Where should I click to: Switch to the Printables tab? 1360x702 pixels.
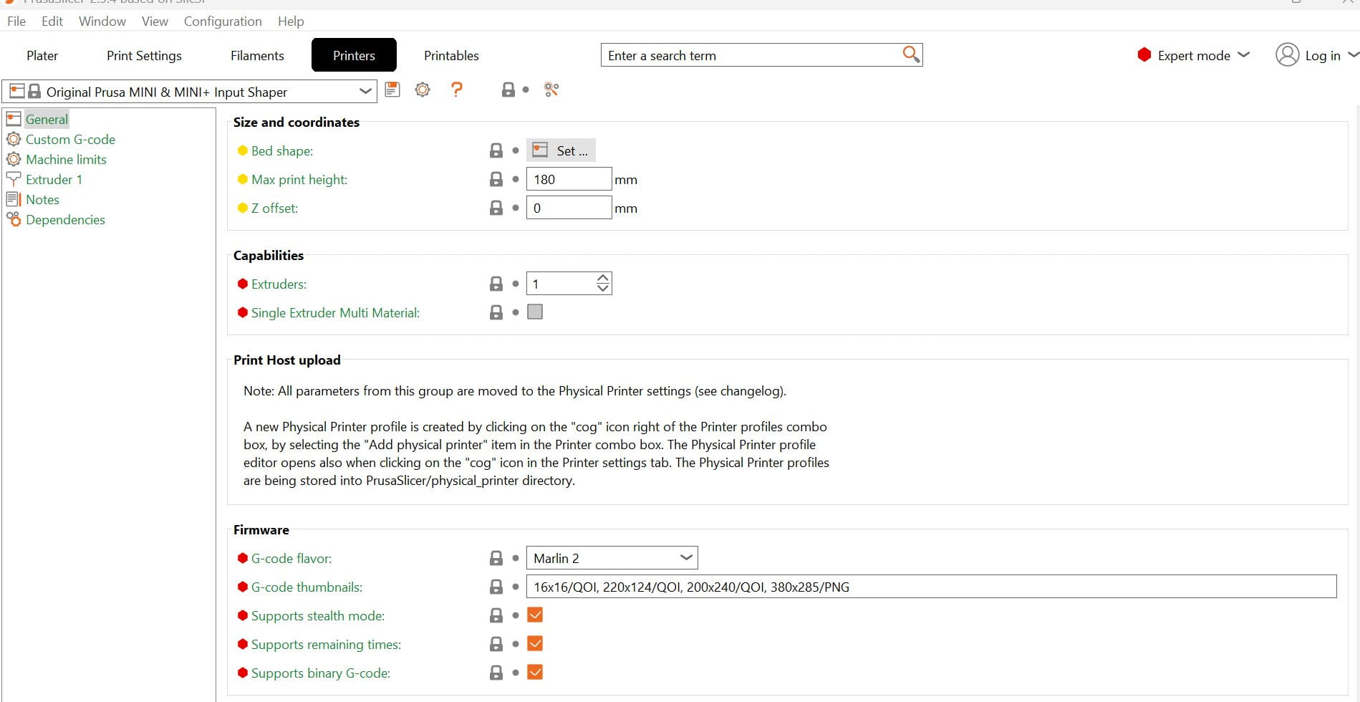click(x=451, y=55)
